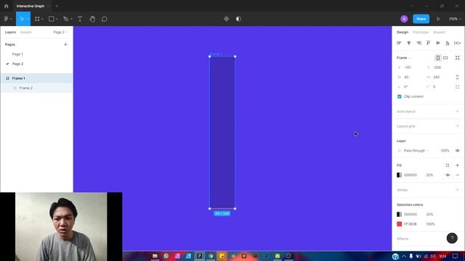Open the help question mark button

[452, 239]
